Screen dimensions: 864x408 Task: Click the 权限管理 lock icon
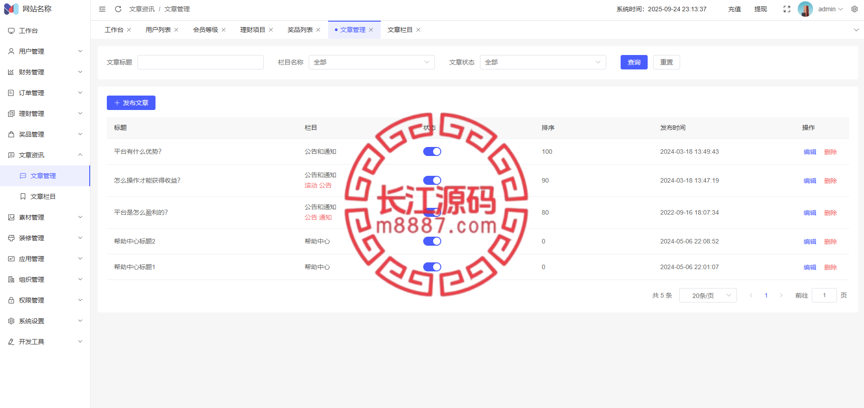tap(11, 300)
